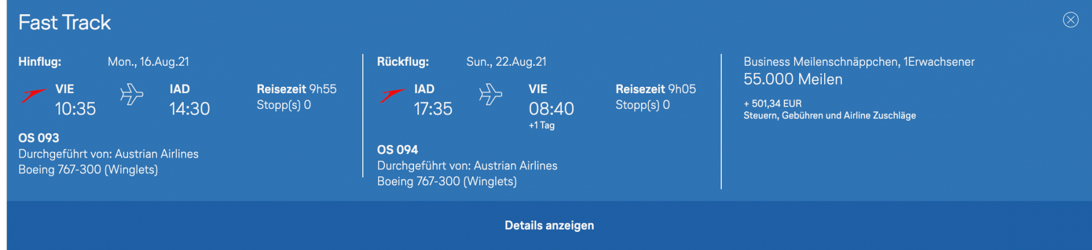The image size is (1092, 250).
Task: Select flight number OS 094
Action: point(398,150)
